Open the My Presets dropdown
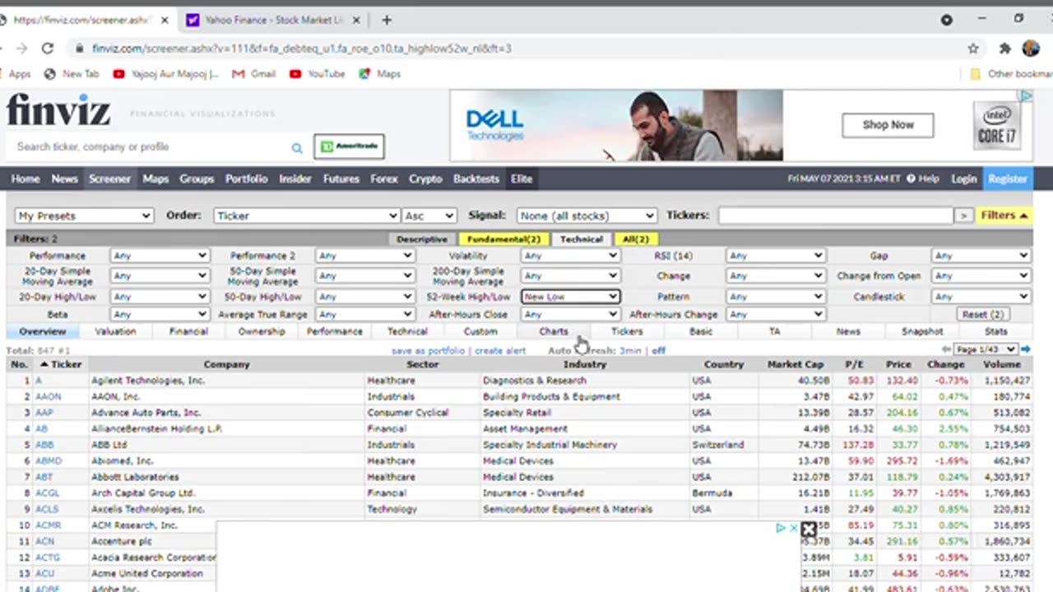Viewport: 1053px width, 592px height. (x=84, y=215)
